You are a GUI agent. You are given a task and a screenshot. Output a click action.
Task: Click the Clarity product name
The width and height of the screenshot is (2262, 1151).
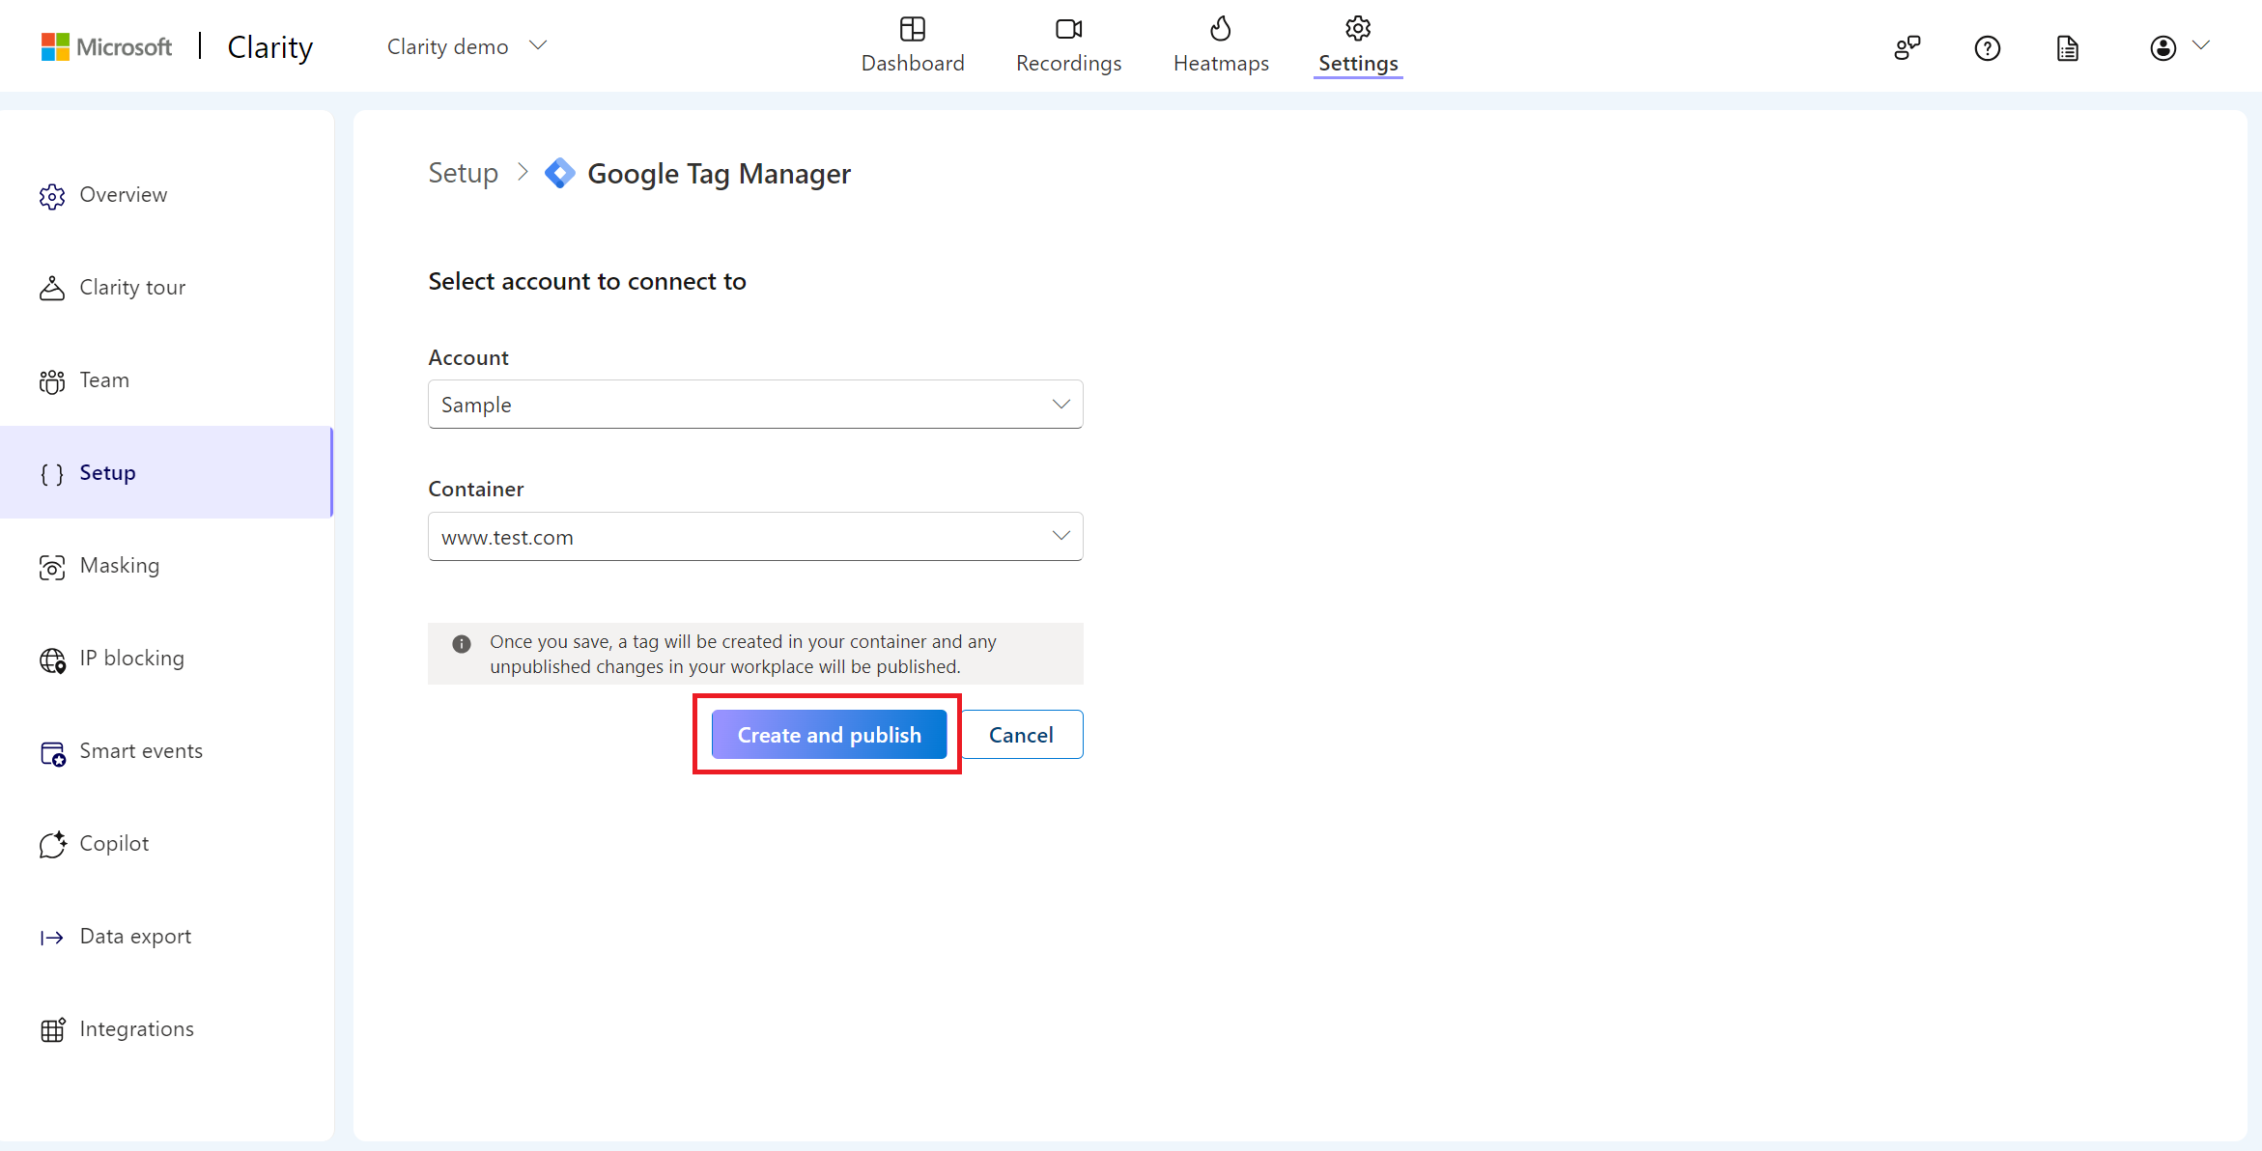click(x=269, y=46)
